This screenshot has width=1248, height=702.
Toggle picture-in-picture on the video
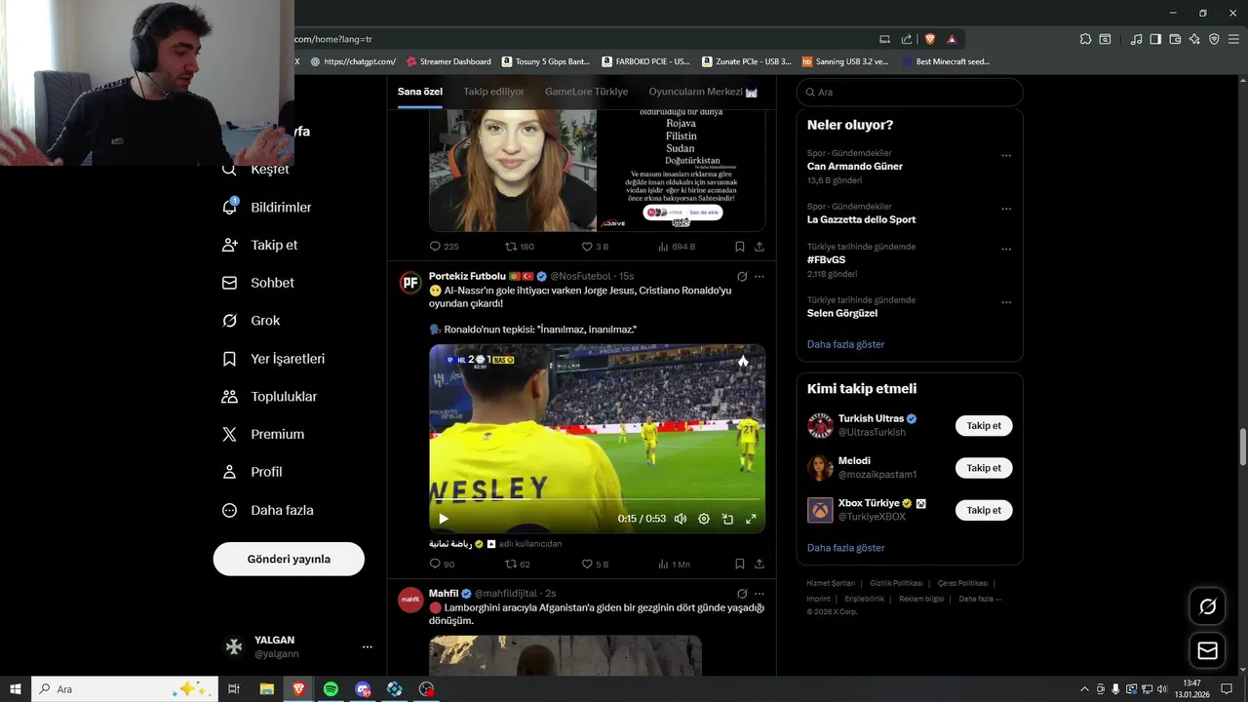pyautogui.click(x=727, y=519)
